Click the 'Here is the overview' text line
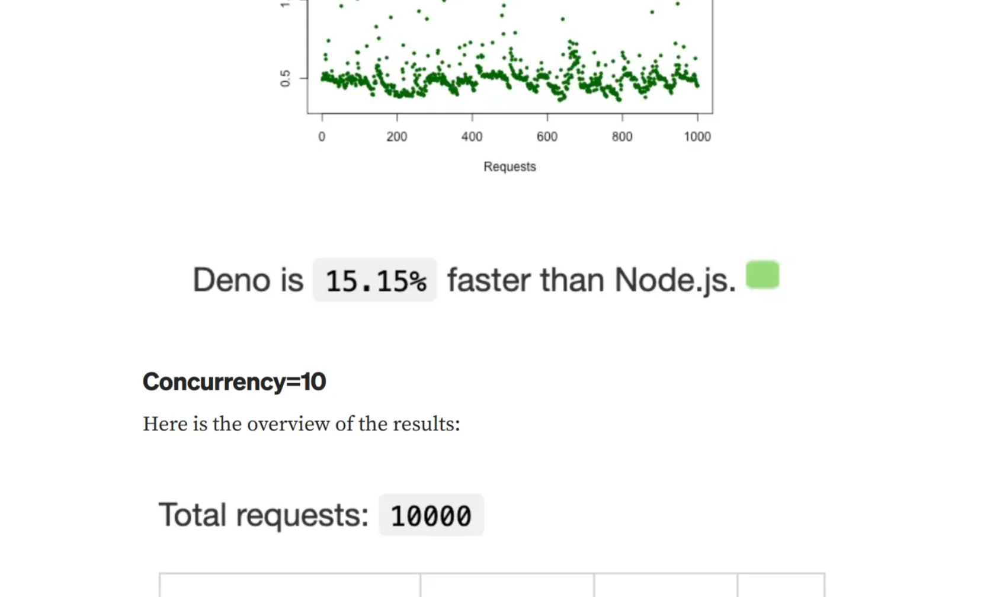Screen dimensions: 990x597 (x=301, y=424)
